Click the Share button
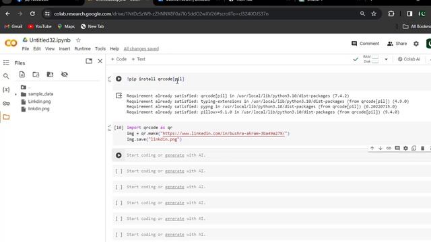This screenshot has height=242, width=431. pyautogui.click(x=397, y=43)
